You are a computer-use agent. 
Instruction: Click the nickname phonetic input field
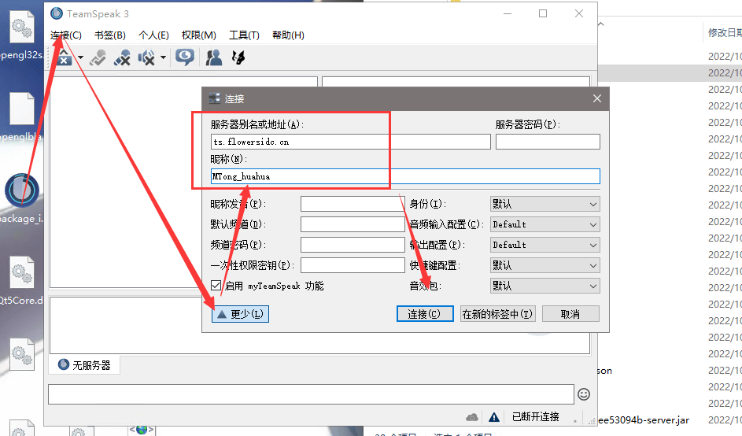coord(353,204)
